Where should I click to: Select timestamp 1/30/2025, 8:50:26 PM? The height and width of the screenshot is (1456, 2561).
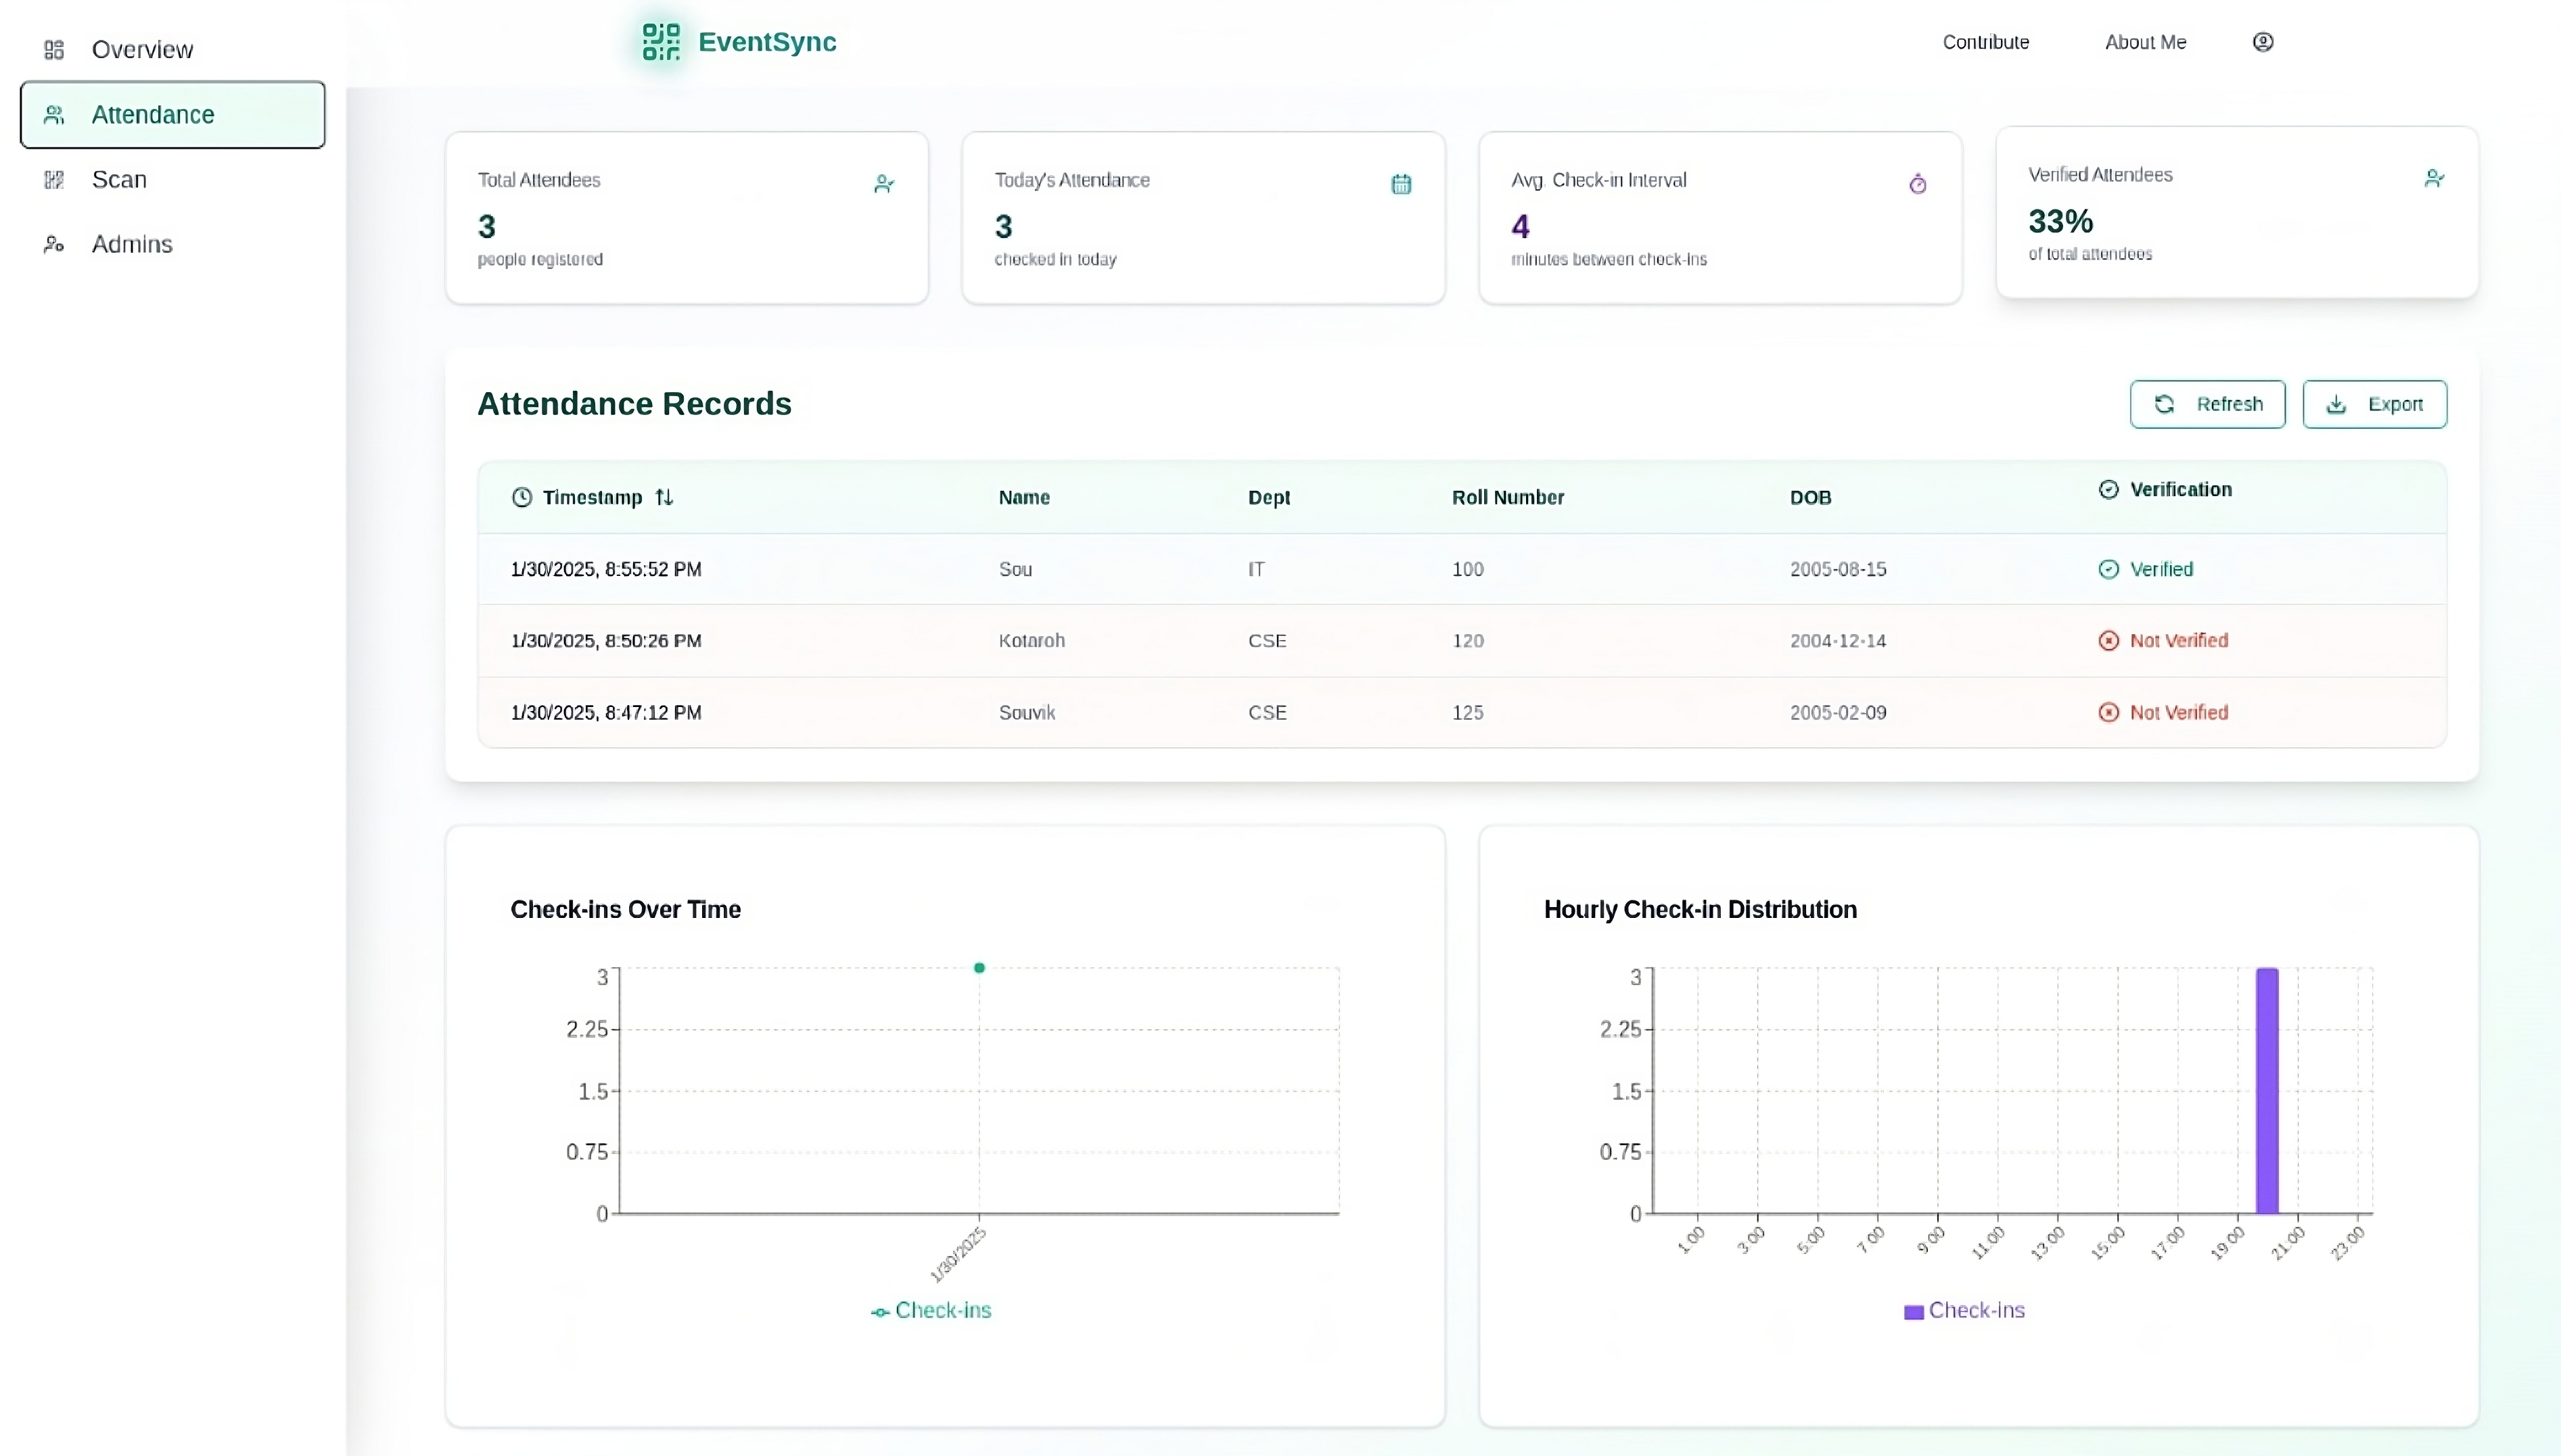tap(605, 640)
